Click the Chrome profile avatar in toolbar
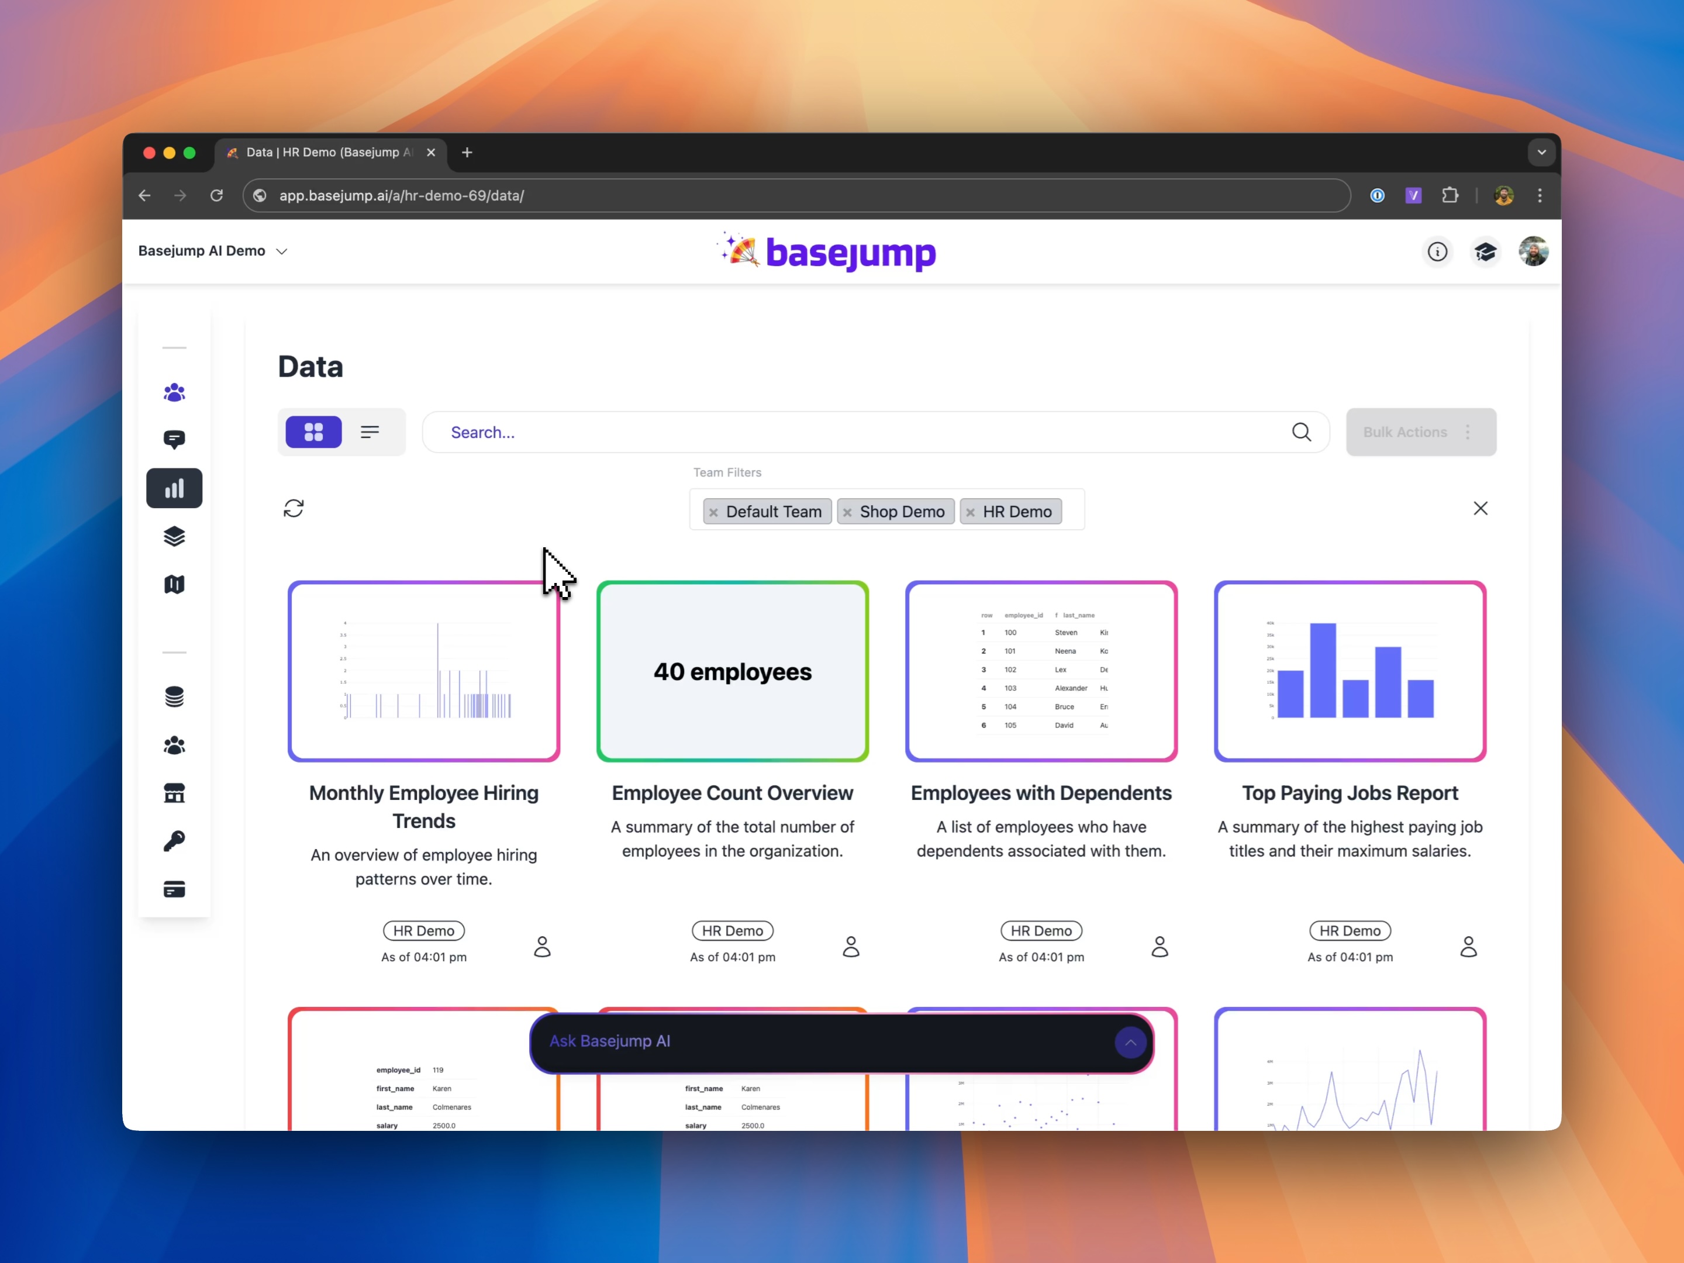Viewport: 1684px width, 1263px height. [x=1503, y=196]
